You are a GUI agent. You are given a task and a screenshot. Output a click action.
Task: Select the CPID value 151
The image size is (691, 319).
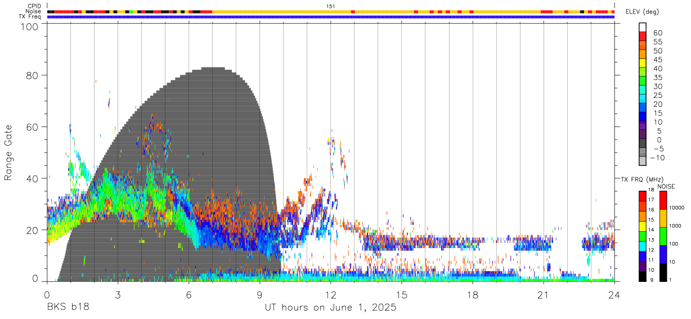point(331,6)
